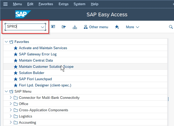The height and width of the screenshot is (126, 174).
Task: Open the Extras menu
Action: point(63,4)
